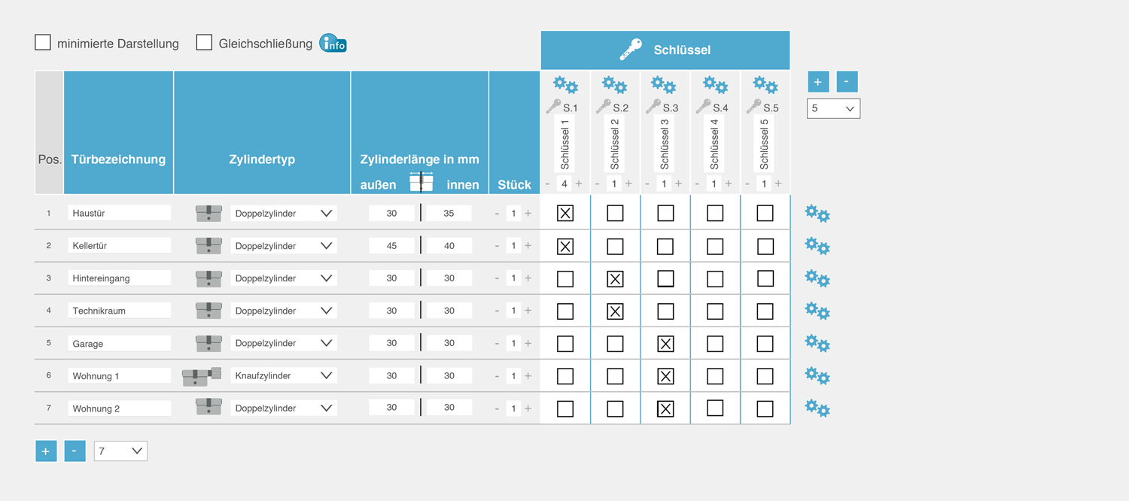
Task: Increase Stück quantity for Hintereingang
Action: click(528, 278)
